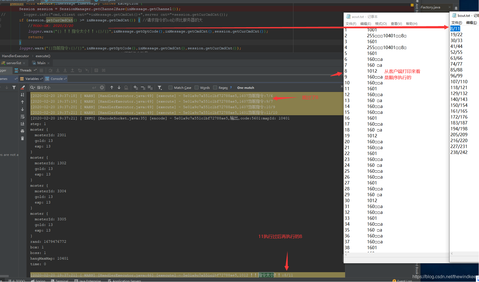Viewport: 479px width, 282px height.
Task: Open 查看(V) menu in aout.txt Notepad
Action: 396,24
